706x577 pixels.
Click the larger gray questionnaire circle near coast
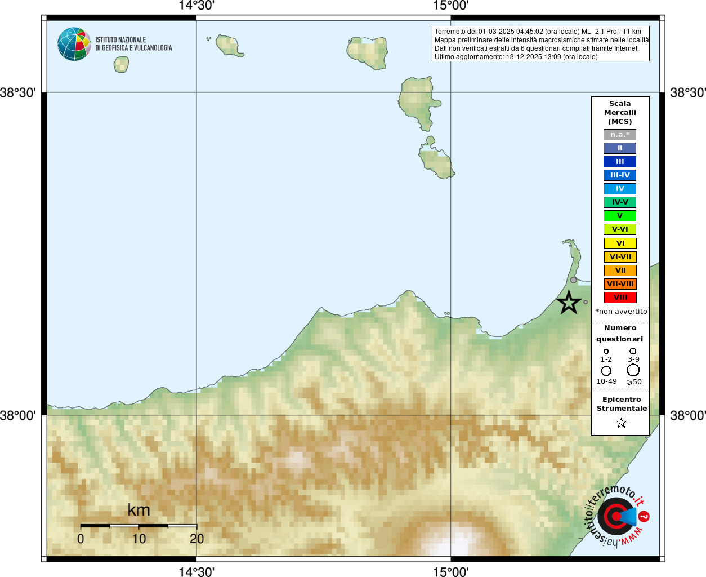573,280
